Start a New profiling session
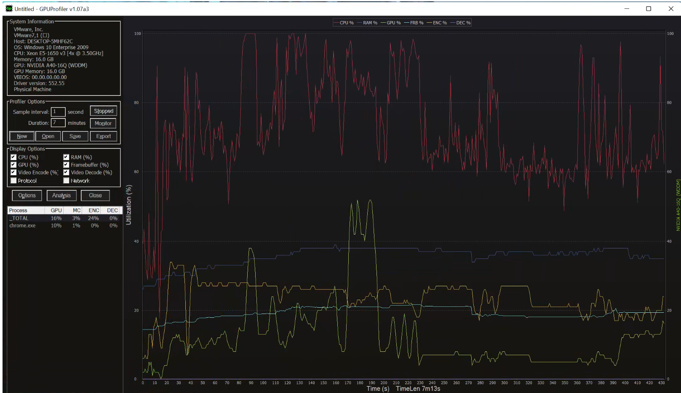This screenshot has width=681, height=393. 21,136
